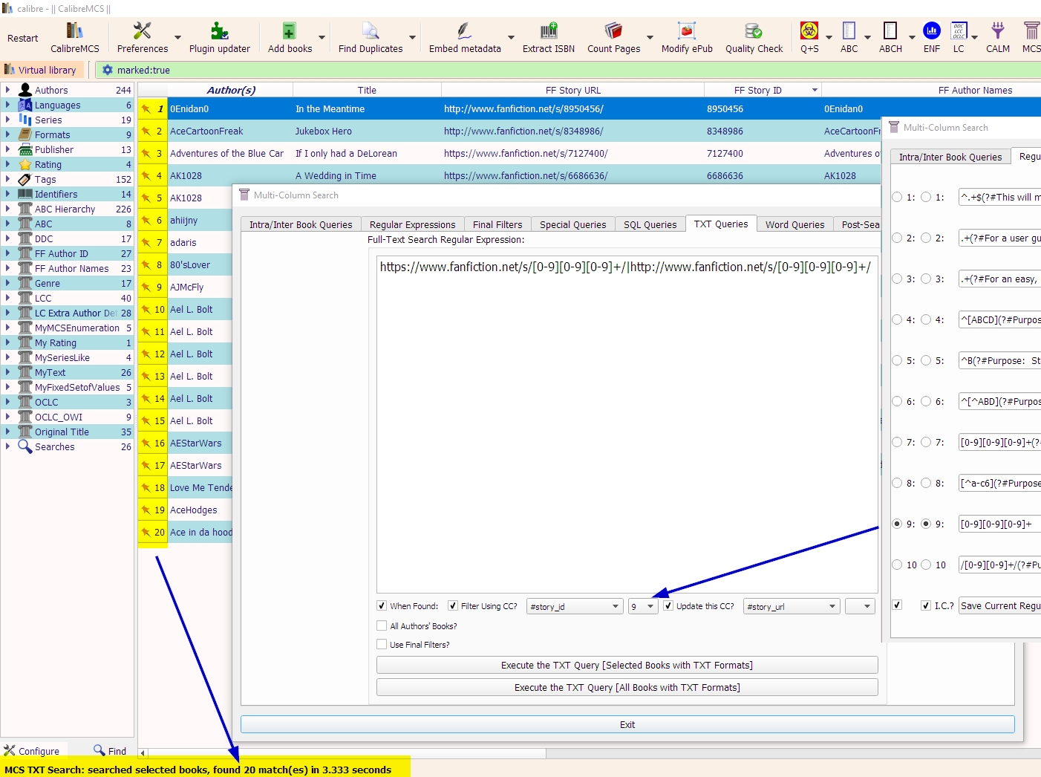Open the Add books dropdown arrow
1041x777 pixels.
[322, 37]
